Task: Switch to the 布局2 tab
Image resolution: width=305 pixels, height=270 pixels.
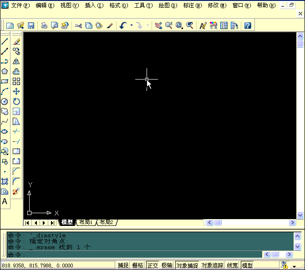Action: click(107, 222)
